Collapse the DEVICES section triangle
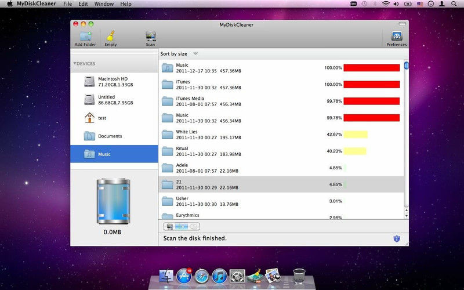The height and width of the screenshot is (290, 464). click(75, 63)
